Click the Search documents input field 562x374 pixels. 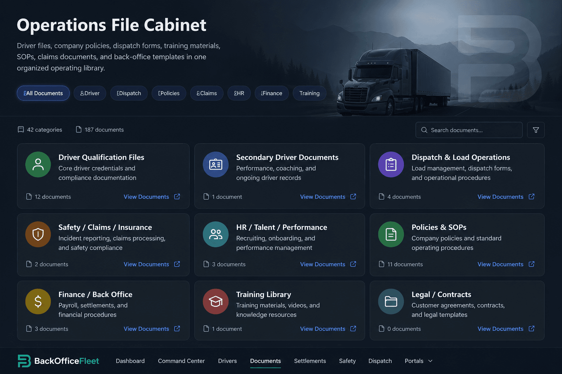tap(469, 130)
